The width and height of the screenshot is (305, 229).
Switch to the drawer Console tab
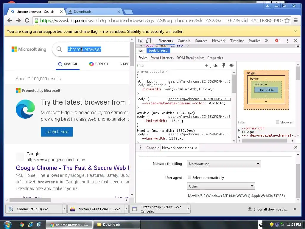[152, 148]
